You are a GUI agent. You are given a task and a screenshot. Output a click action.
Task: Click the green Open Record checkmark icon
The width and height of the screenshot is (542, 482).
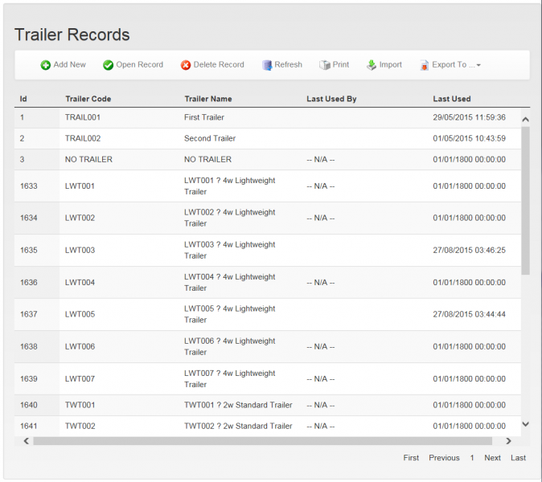click(x=108, y=65)
